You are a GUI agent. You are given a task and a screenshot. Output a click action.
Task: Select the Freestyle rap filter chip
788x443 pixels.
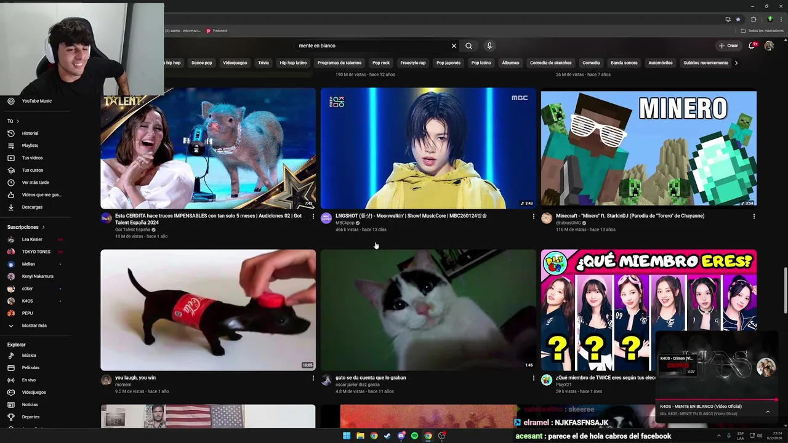pyautogui.click(x=412, y=63)
